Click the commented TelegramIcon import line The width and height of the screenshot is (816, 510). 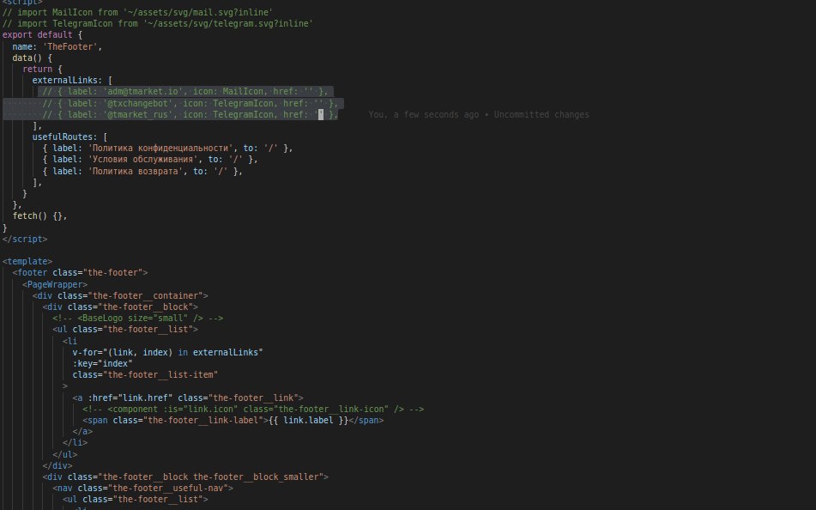[157, 23]
